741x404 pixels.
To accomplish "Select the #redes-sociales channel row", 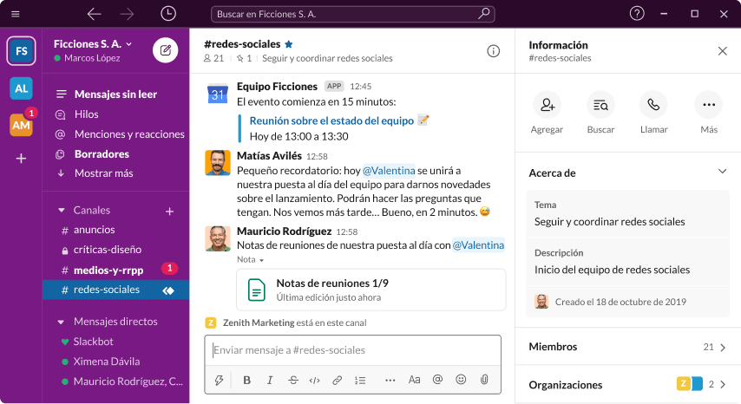I will 115,290.
